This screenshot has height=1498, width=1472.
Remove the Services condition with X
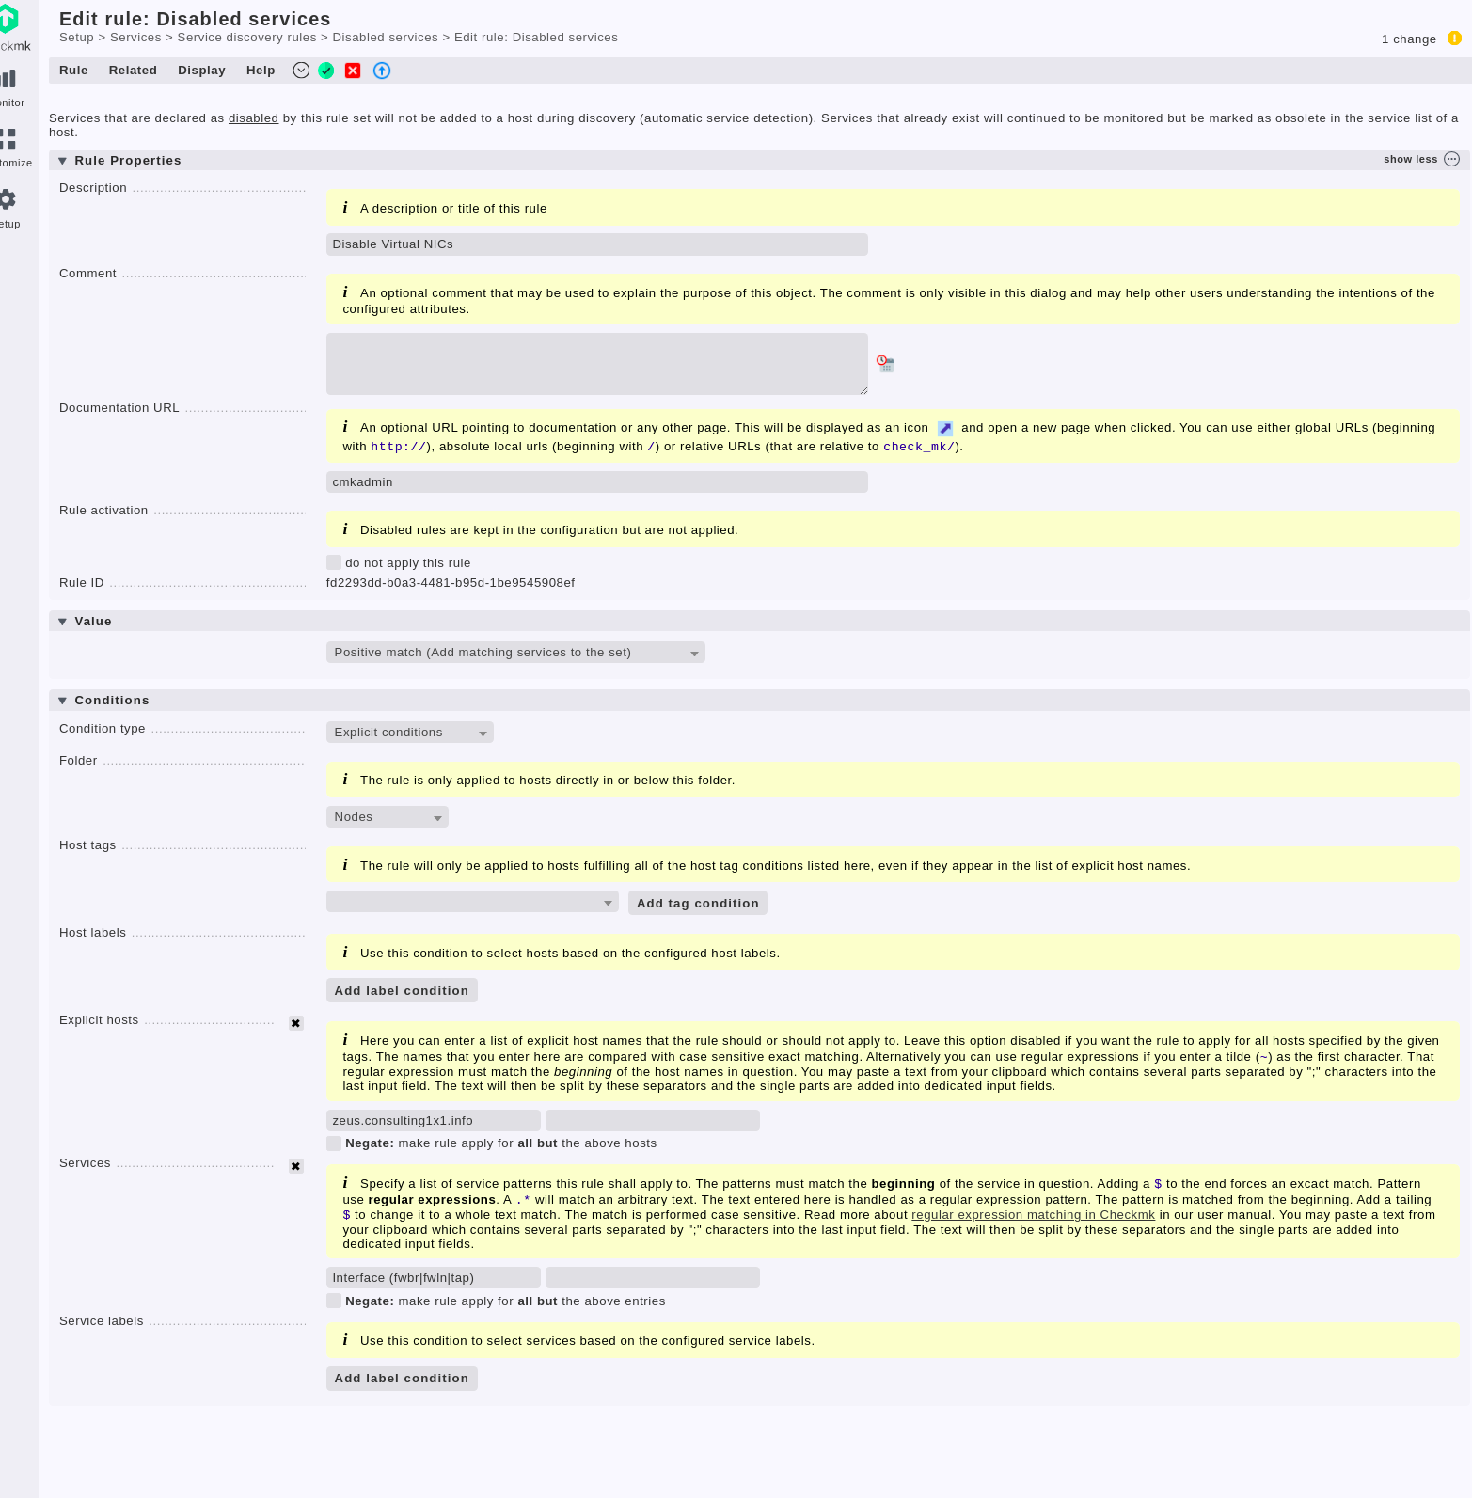(x=295, y=1166)
